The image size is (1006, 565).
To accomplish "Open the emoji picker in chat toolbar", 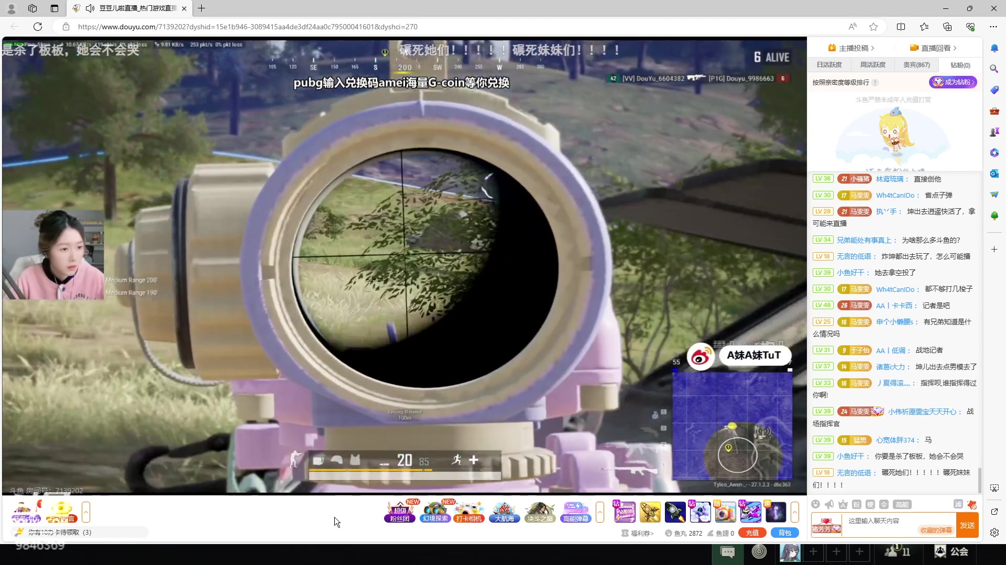I will pyautogui.click(x=815, y=504).
